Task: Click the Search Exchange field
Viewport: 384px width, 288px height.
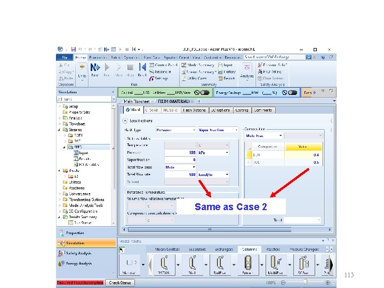Action: [x=274, y=57]
